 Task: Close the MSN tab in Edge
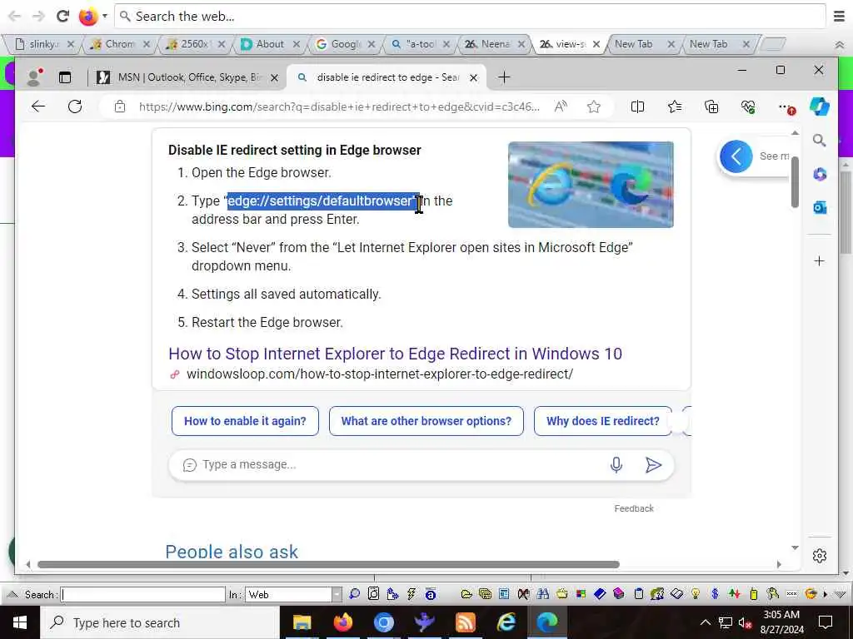pyautogui.click(x=275, y=77)
